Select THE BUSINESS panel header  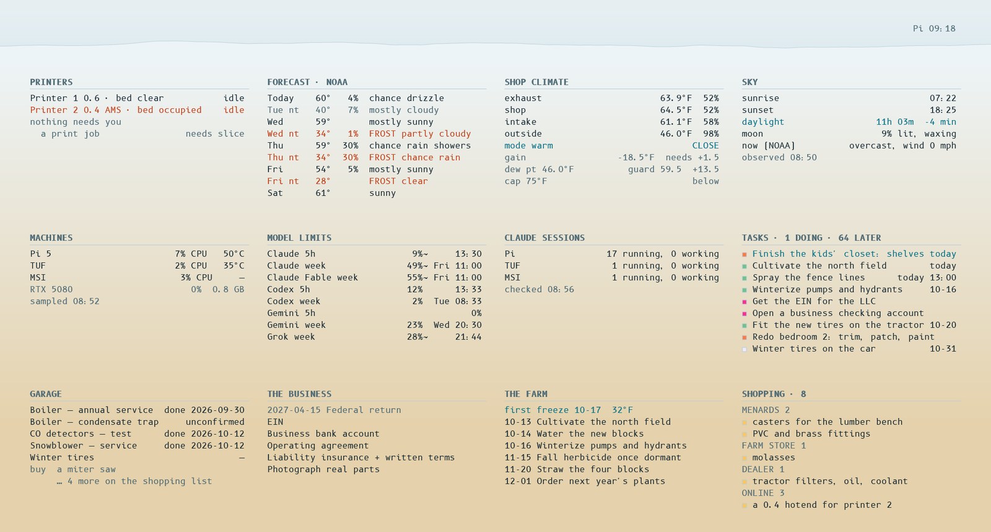coord(299,394)
